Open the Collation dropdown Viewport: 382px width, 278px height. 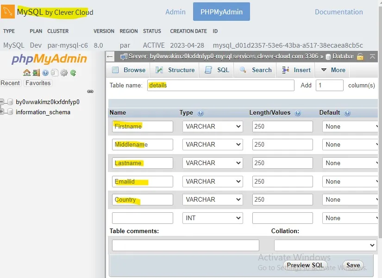[325, 245]
